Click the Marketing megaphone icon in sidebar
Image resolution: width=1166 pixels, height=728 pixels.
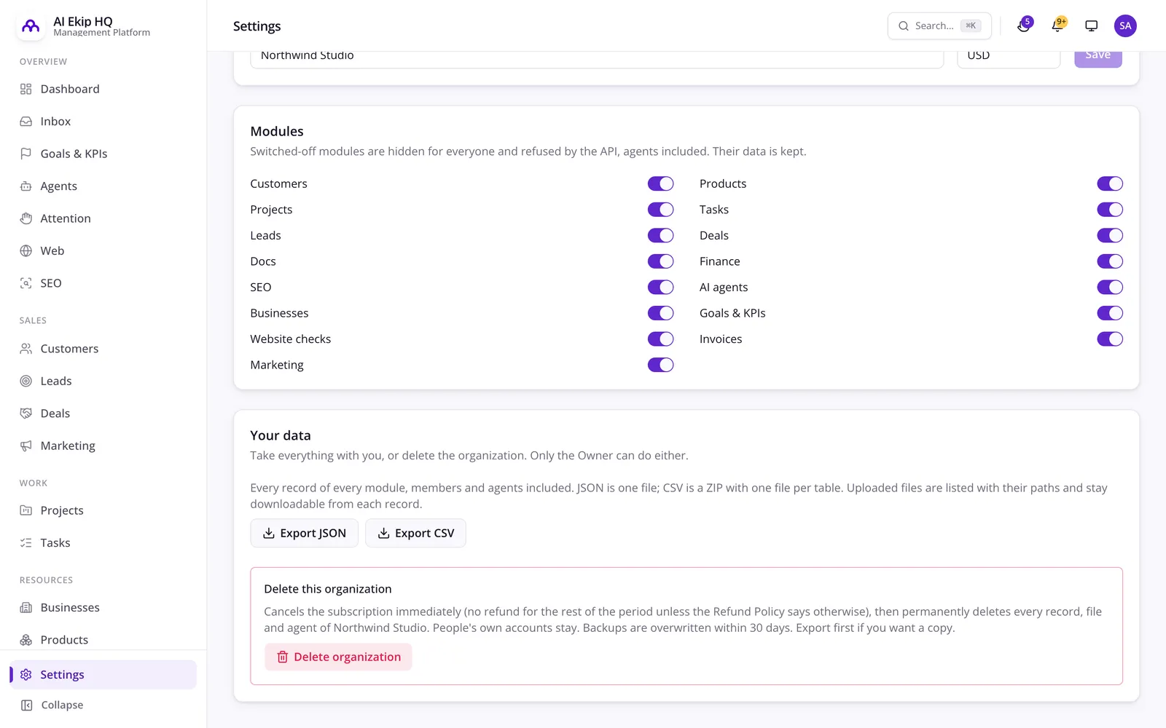26,446
